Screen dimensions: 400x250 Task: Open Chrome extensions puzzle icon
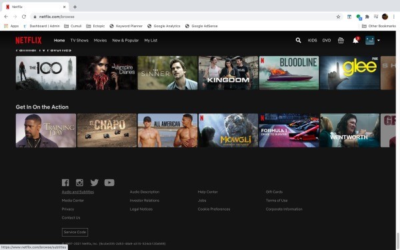367,17
